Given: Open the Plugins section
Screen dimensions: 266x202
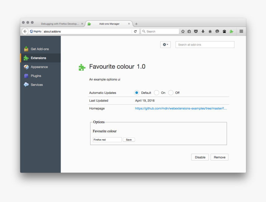Looking at the screenshot, I should 41,76.
